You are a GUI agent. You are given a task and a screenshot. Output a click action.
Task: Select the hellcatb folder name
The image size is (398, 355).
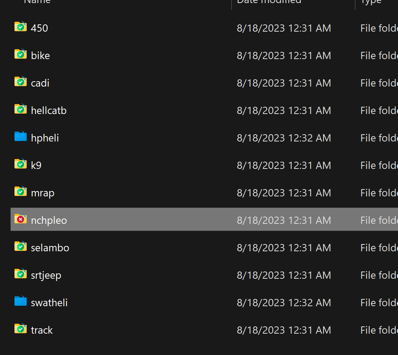point(49,111)
